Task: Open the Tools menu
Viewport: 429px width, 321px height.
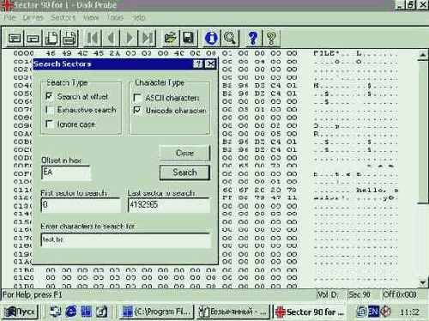Action: 115,18
